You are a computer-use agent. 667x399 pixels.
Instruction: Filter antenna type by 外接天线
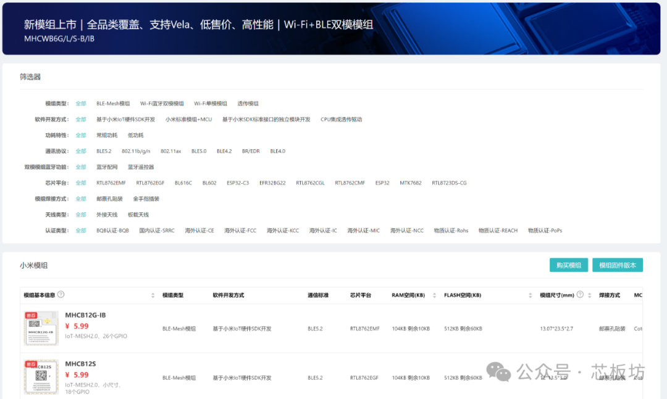(107, 215)
